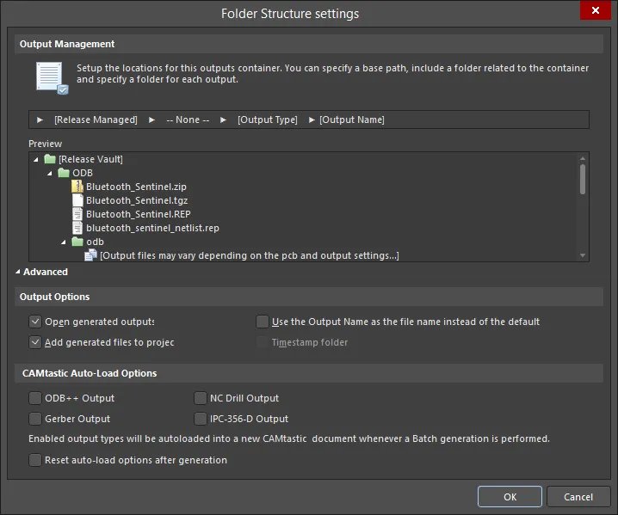
Task: Toggle Add generated files to project checkbox
Action: (35, 342)
